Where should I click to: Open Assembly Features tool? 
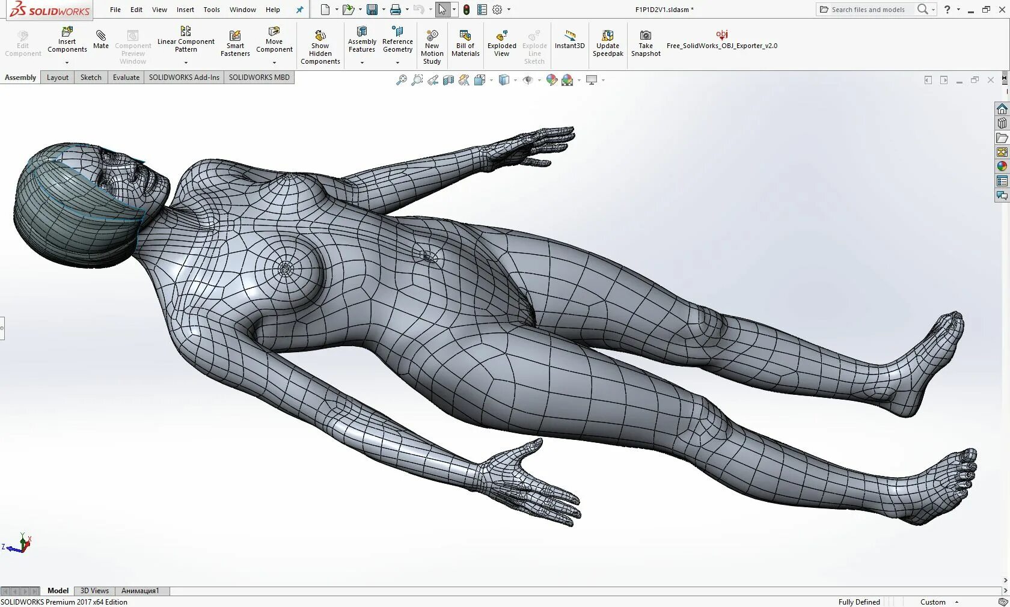(x=362, y=40)
